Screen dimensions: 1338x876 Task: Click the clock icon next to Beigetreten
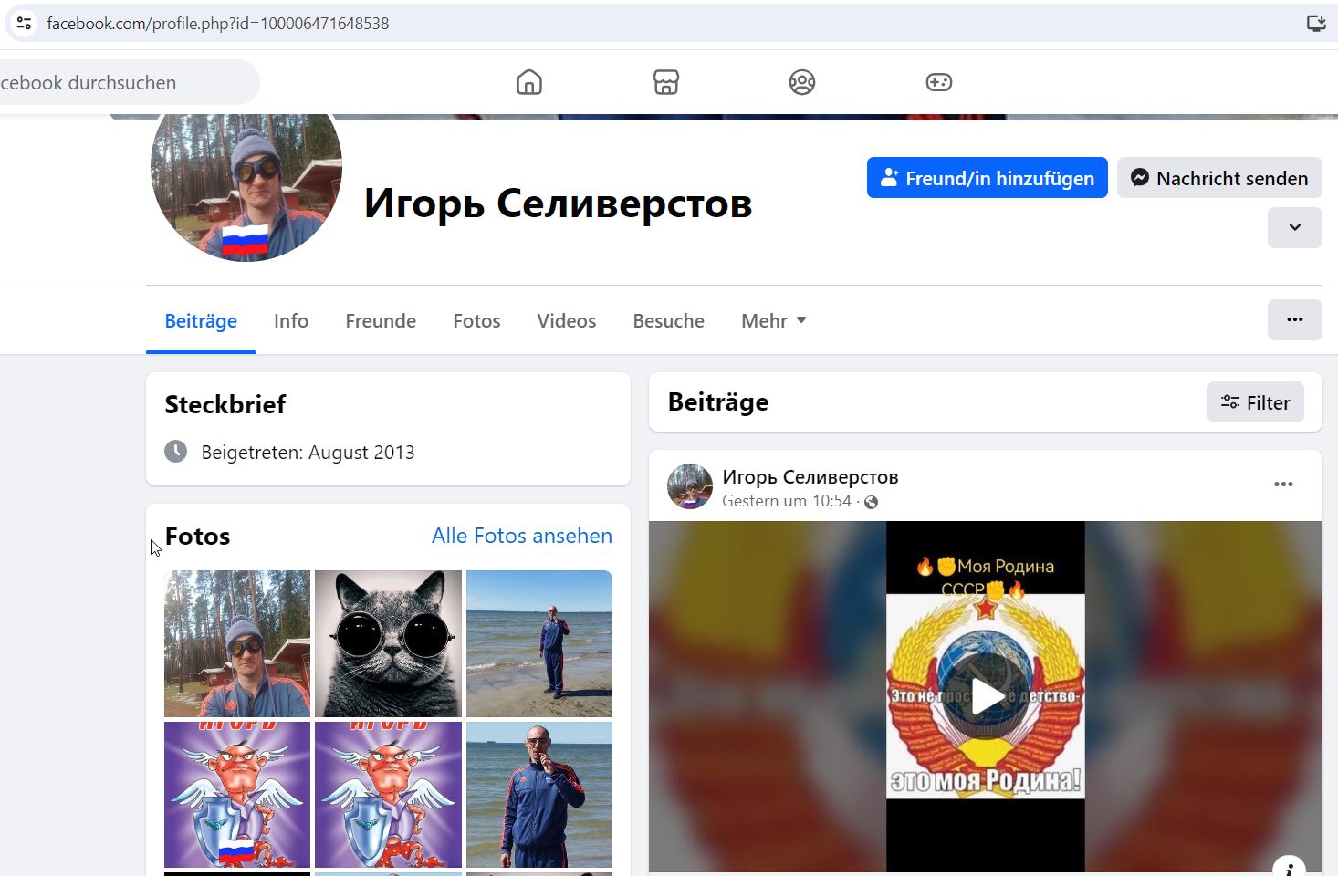176,451
